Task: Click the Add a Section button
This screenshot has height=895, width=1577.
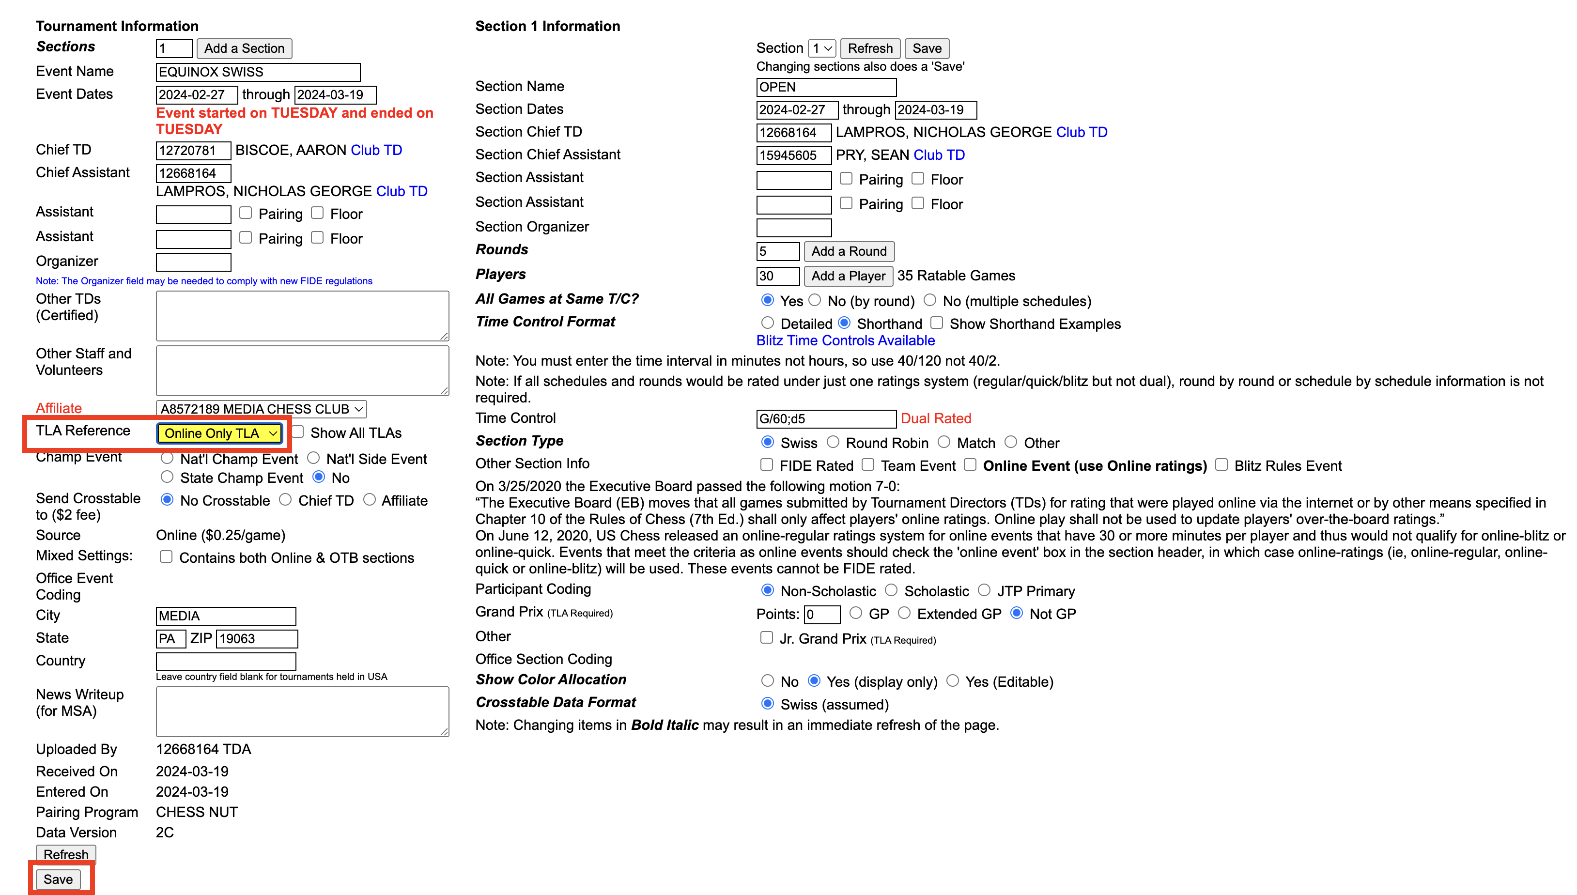Action: (244, 48)
